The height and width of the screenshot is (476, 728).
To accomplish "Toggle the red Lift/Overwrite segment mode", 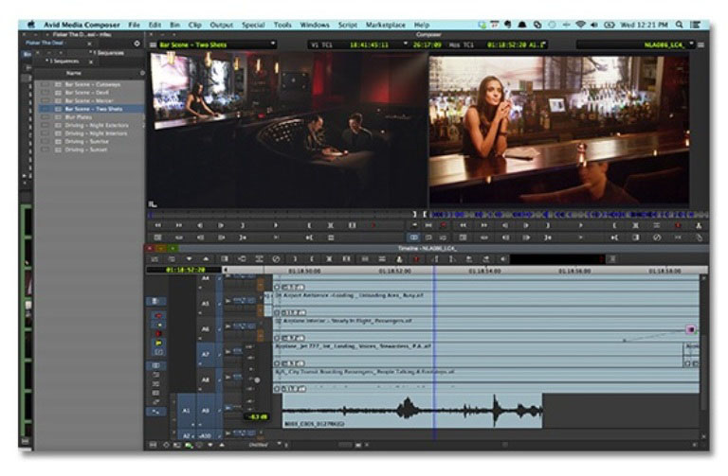I will [x=157, y=315].
